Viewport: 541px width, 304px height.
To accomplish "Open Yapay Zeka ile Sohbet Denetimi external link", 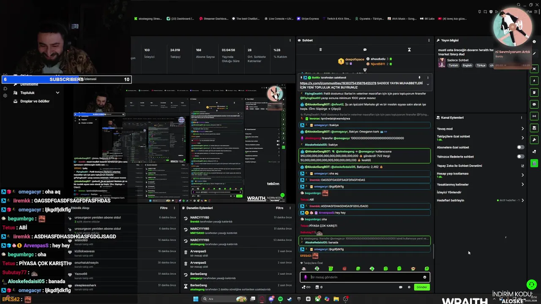I will [522, 166].
